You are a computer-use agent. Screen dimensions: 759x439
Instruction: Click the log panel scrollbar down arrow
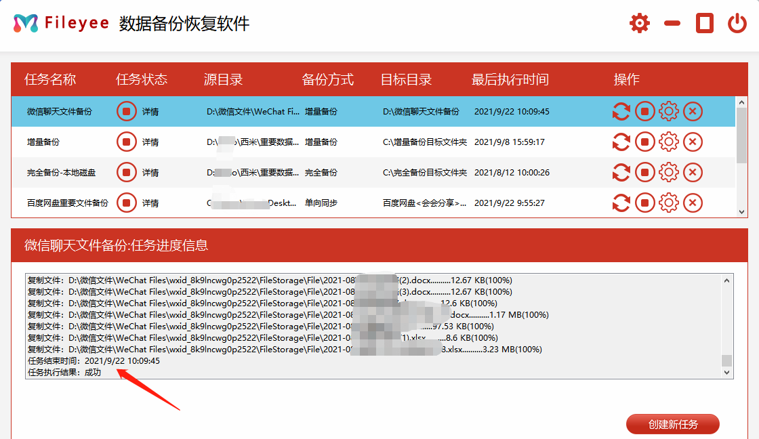tap(728, 373)
